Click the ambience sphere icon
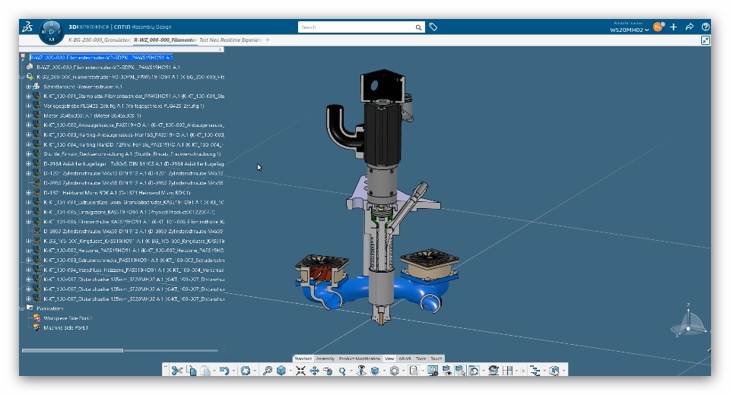 494,371
